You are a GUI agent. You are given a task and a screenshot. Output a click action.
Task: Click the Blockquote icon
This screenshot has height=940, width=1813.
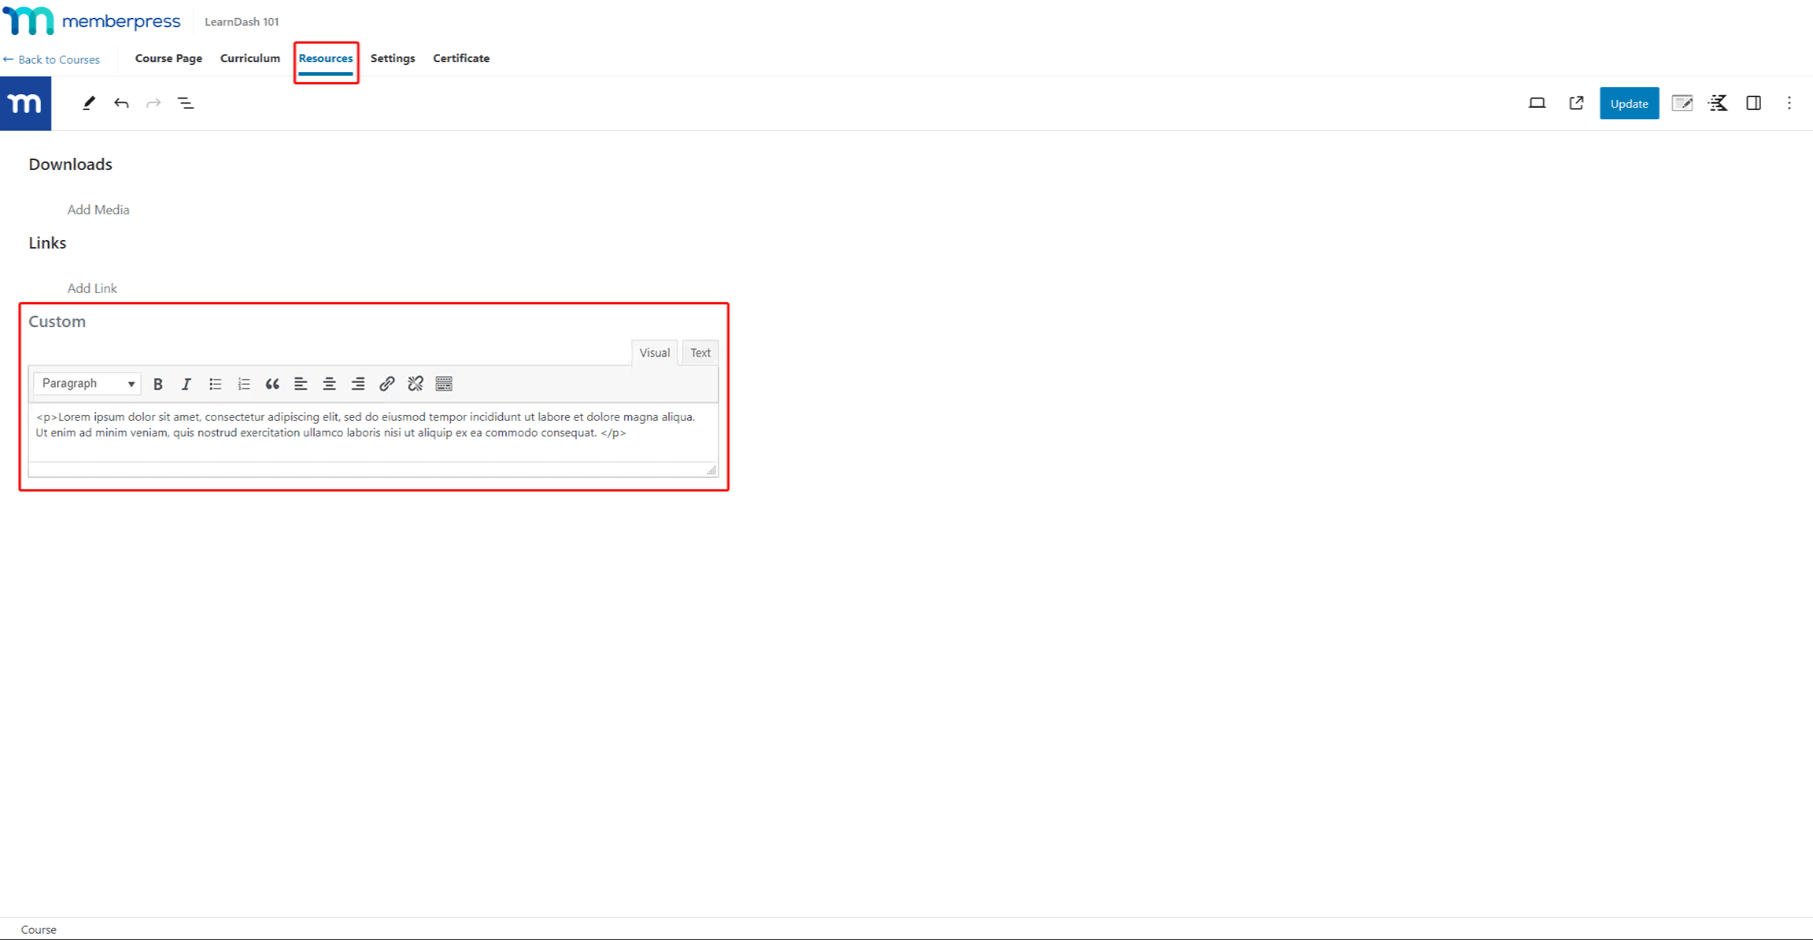272,384
